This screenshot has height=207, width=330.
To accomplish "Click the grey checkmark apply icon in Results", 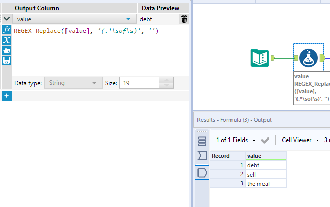I will [x=265, y=140].
